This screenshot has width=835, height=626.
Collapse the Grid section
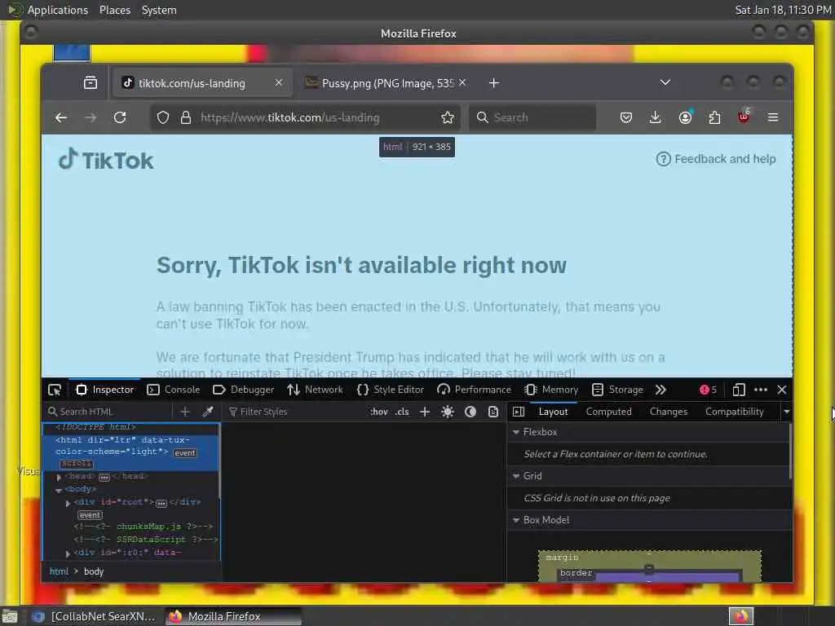[516, 476]
